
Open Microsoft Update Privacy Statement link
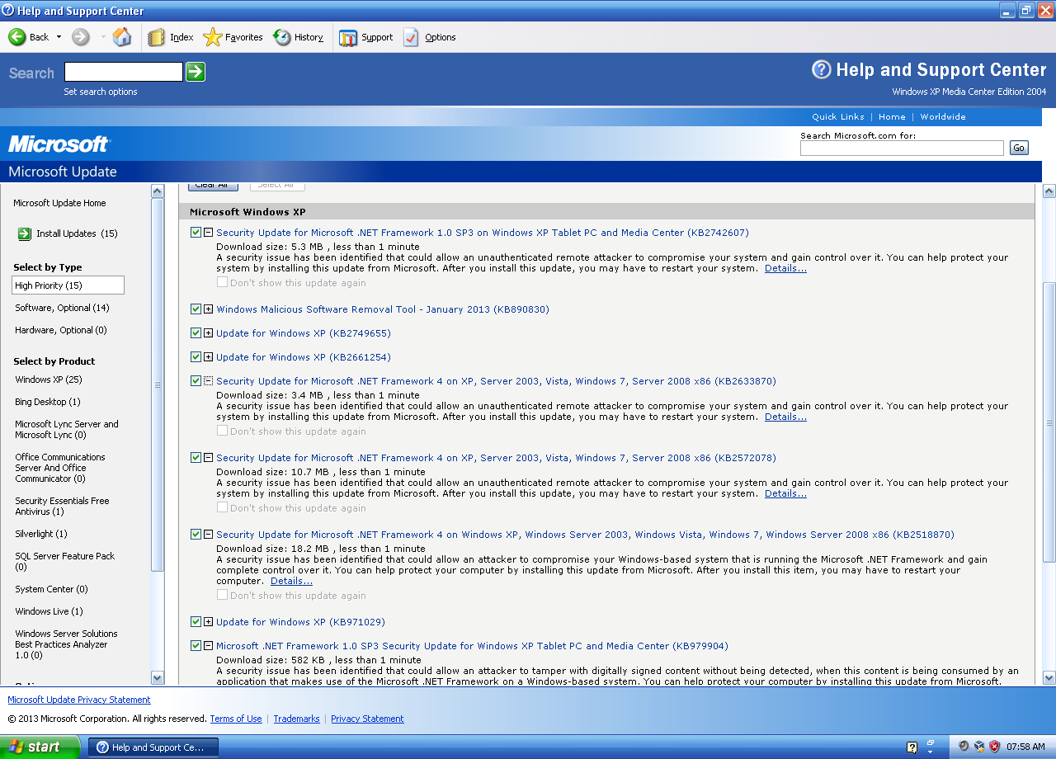click(x=79, y=700)
